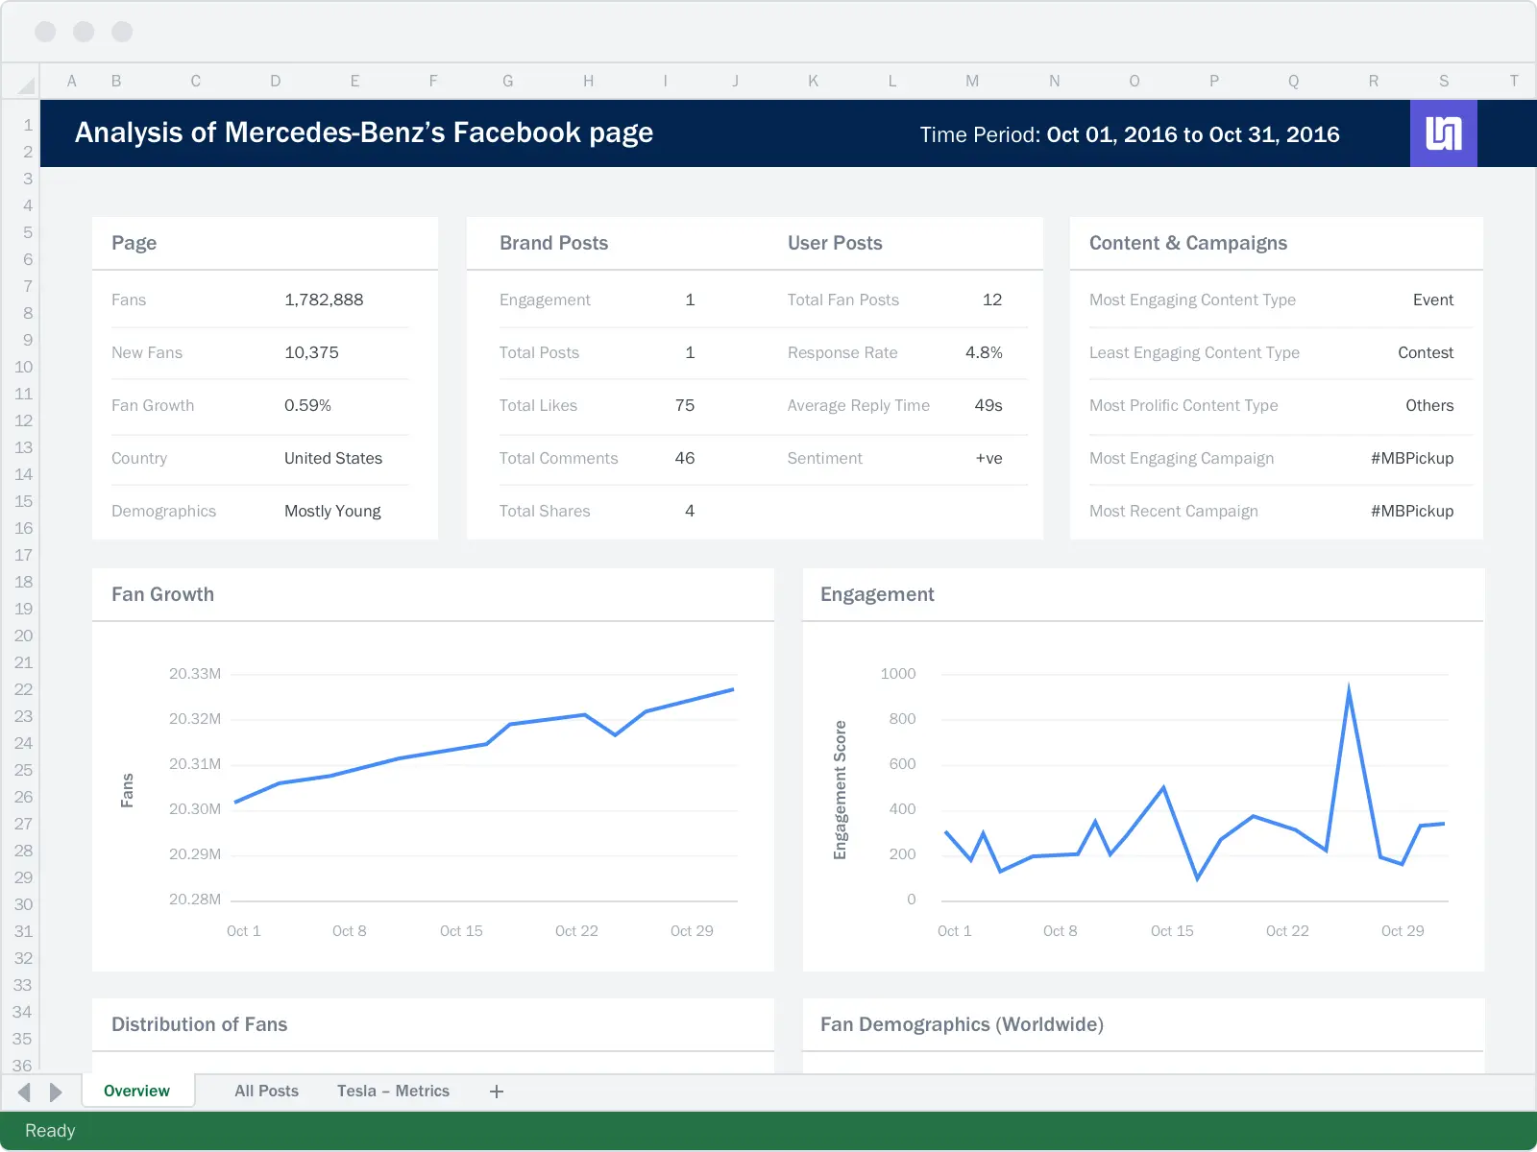Click the Total Fan Posts value 12
The width and height of the screenshot is (1537, 1152).
tap(992, 300)
